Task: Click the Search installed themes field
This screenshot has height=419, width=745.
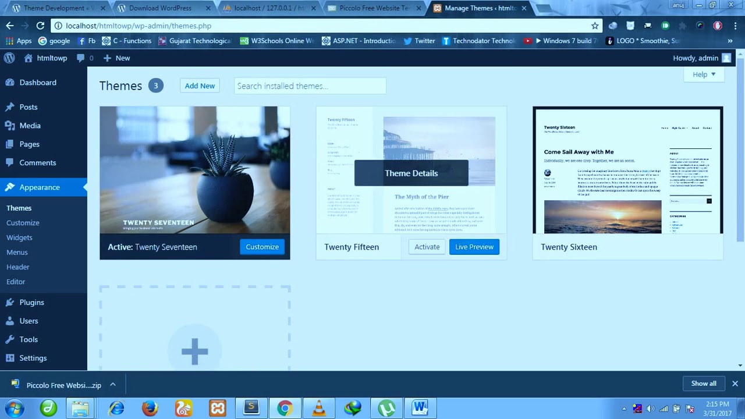Action: (310, 86)
